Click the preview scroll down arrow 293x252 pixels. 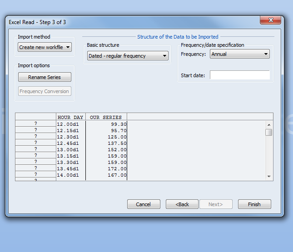click(269, 176)
